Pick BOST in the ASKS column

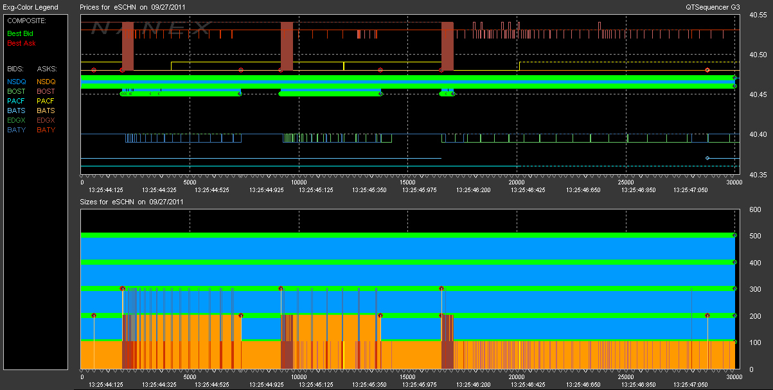coord(46,91)
